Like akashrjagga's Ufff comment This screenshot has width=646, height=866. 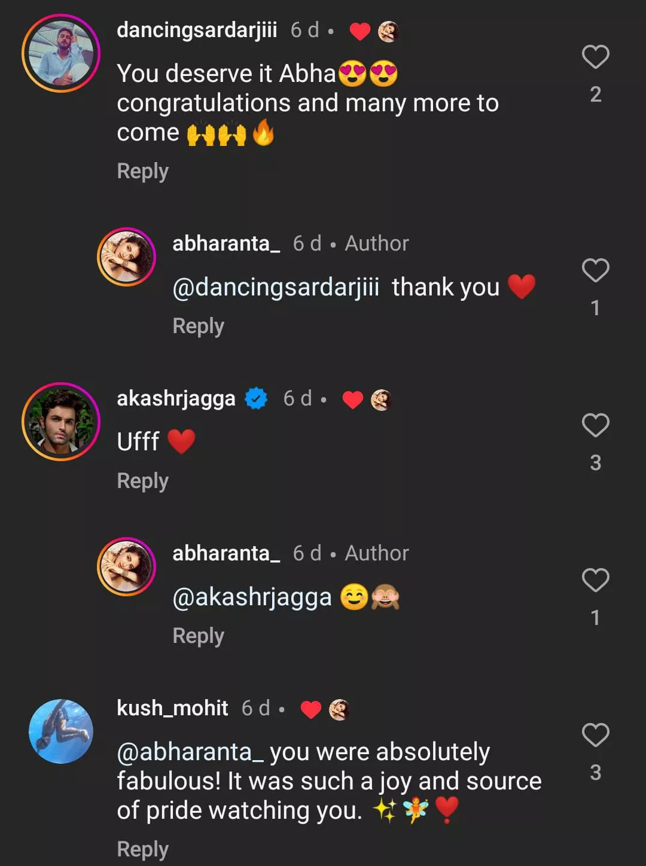pos(595,426)
